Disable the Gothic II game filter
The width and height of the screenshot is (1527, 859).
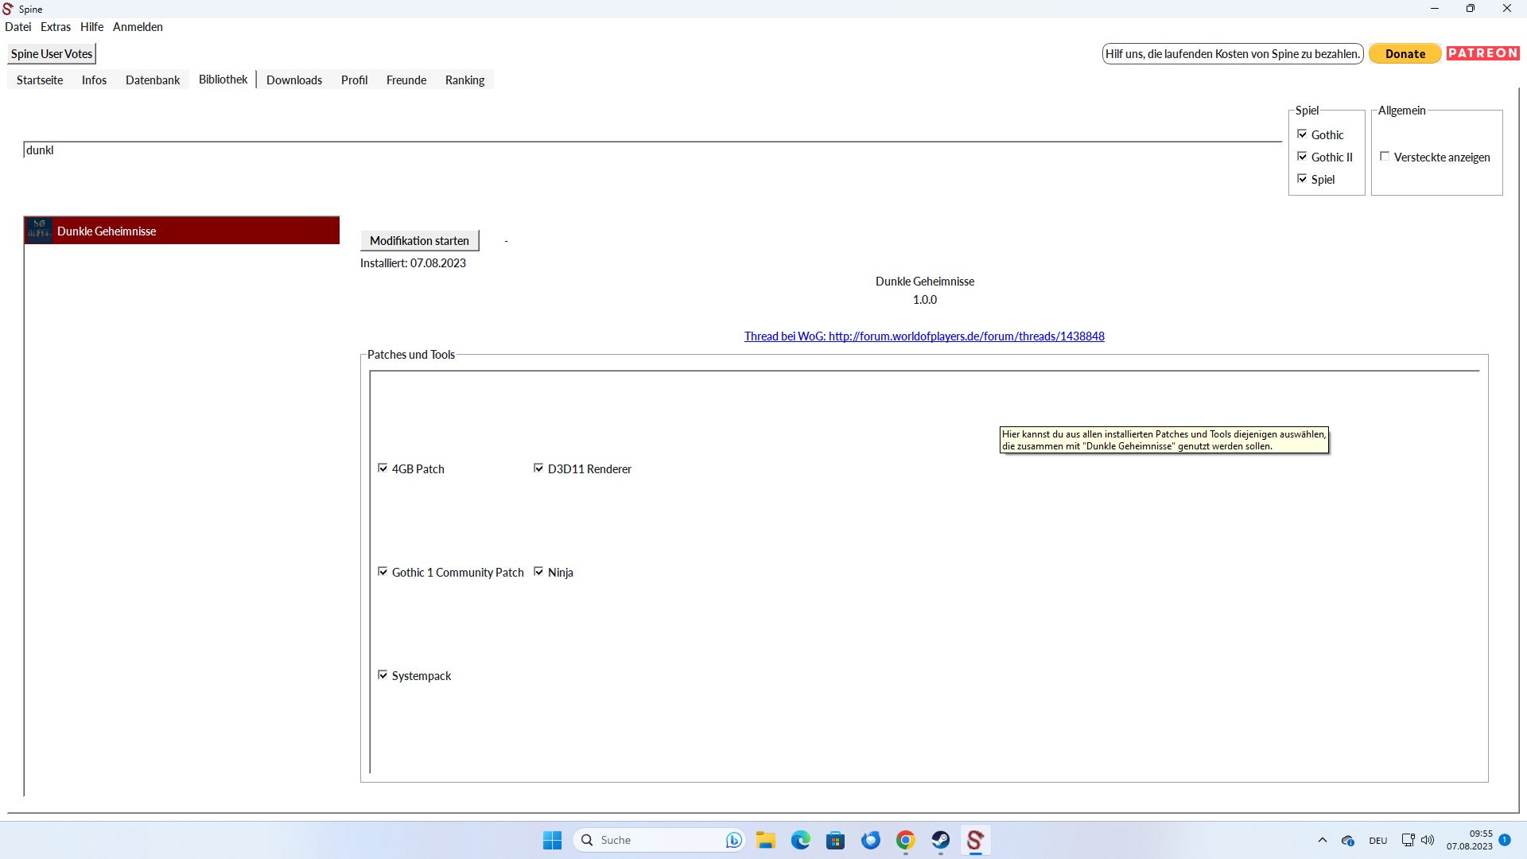click(x=1302, y=157)
